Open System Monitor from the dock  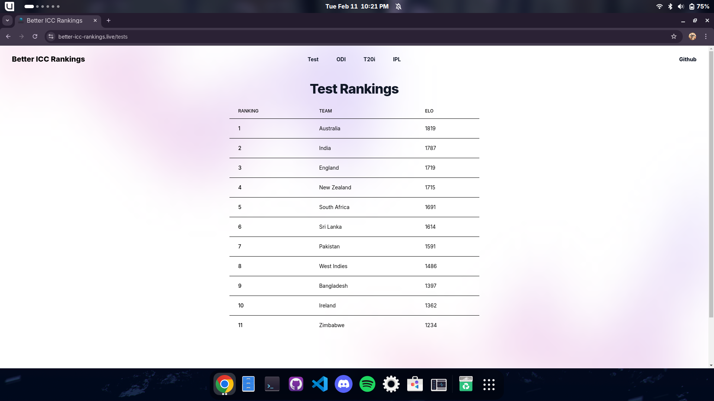(x=439, y=384)
